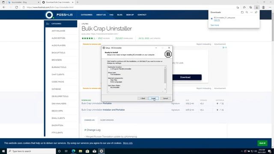Open the Categories menu in the header

tap(86, 15)
